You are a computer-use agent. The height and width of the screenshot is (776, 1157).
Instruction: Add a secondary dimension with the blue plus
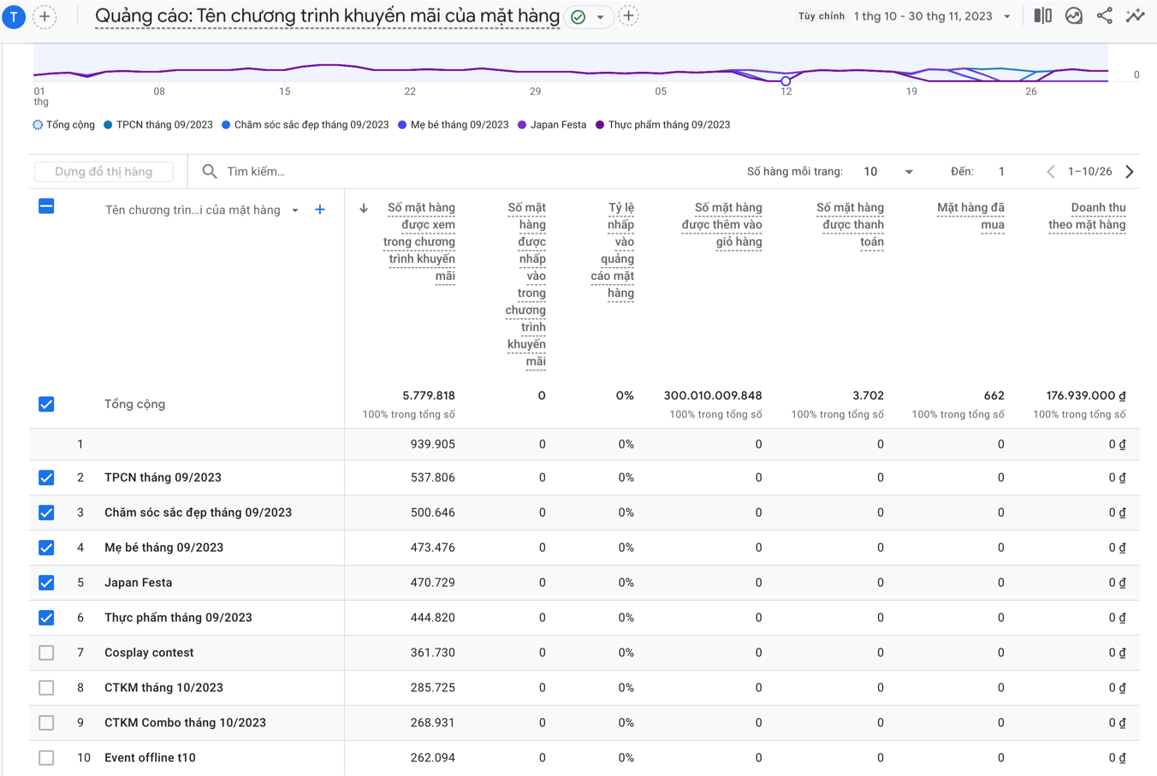point(320,210)
